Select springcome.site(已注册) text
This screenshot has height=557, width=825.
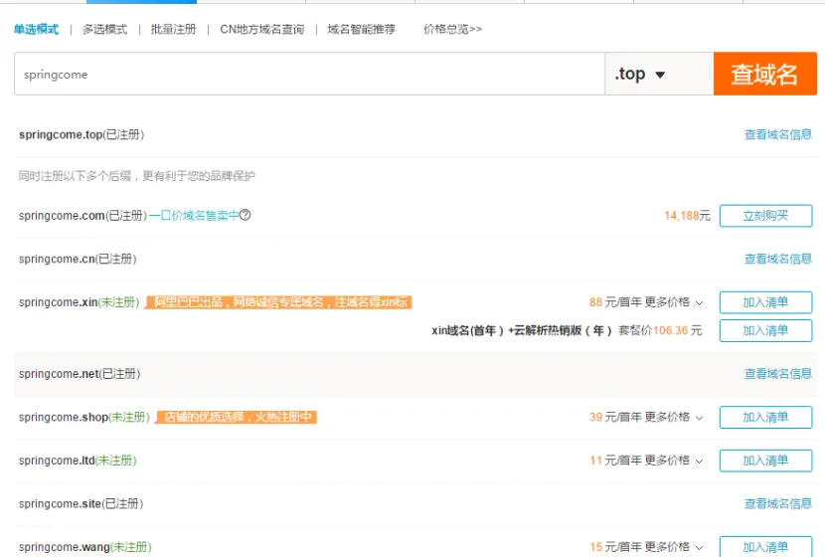(82, 504)
